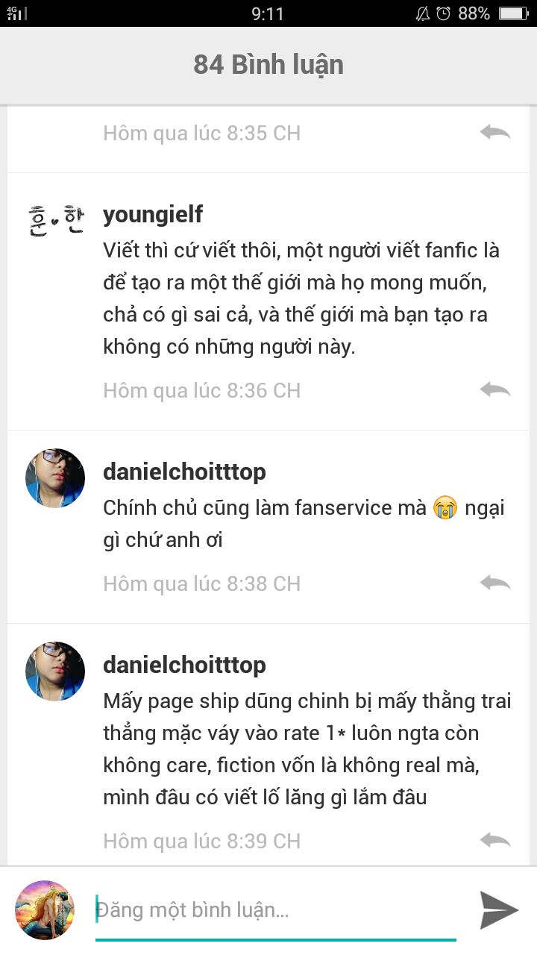Focus the 'Đăng một bình luận…' comment field

point(276,910)
